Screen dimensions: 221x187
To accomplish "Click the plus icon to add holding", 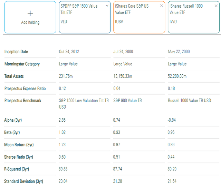I will 30,13.
